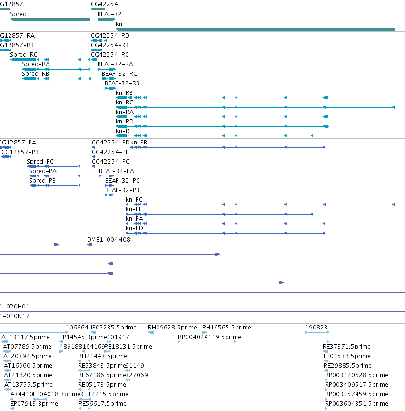Select the RE18131.5prime EST label
Viewport: 405px width, 411px height.
[128, 347]
